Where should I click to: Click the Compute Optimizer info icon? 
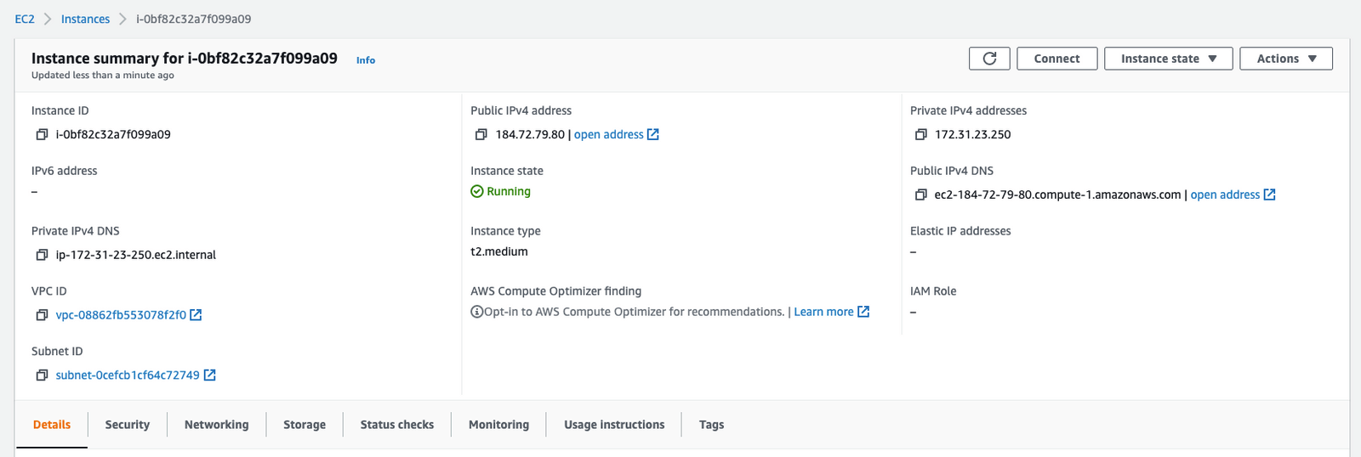477,312
